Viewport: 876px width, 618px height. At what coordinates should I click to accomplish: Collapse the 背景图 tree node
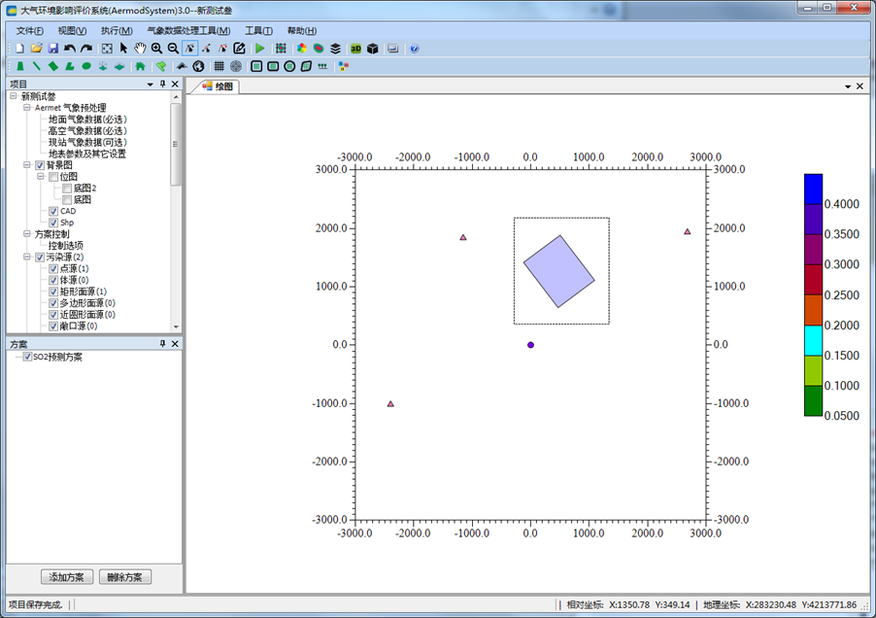click(x=27, y=165)
